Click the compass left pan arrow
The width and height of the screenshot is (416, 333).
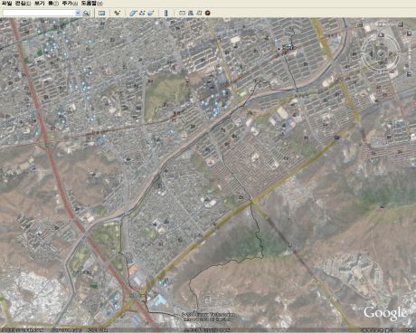371,53
